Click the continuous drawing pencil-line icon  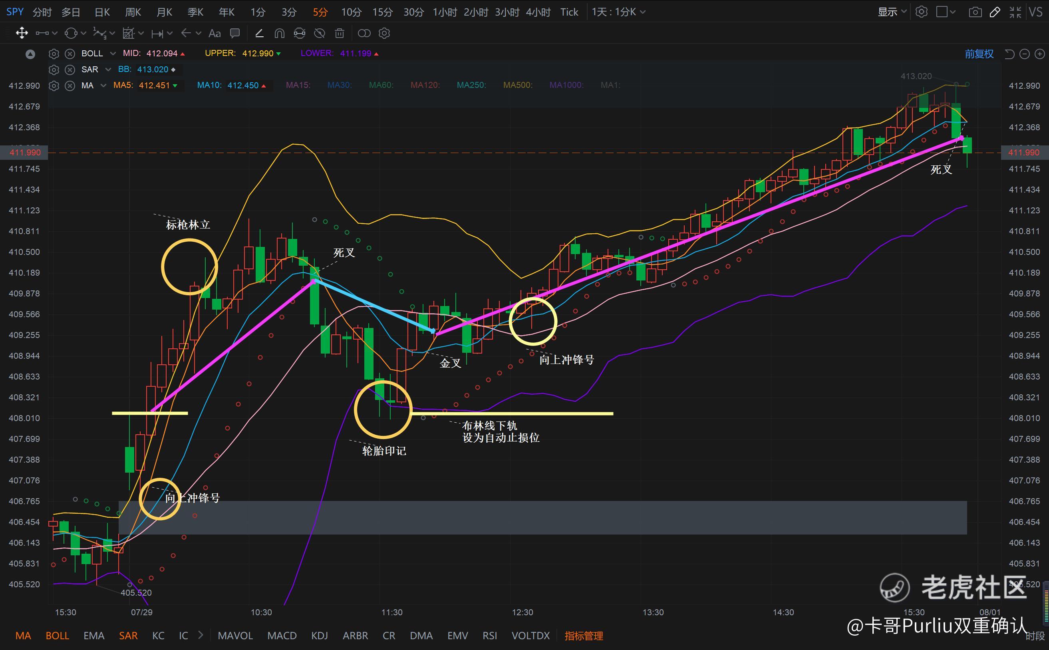coord(259,33)
